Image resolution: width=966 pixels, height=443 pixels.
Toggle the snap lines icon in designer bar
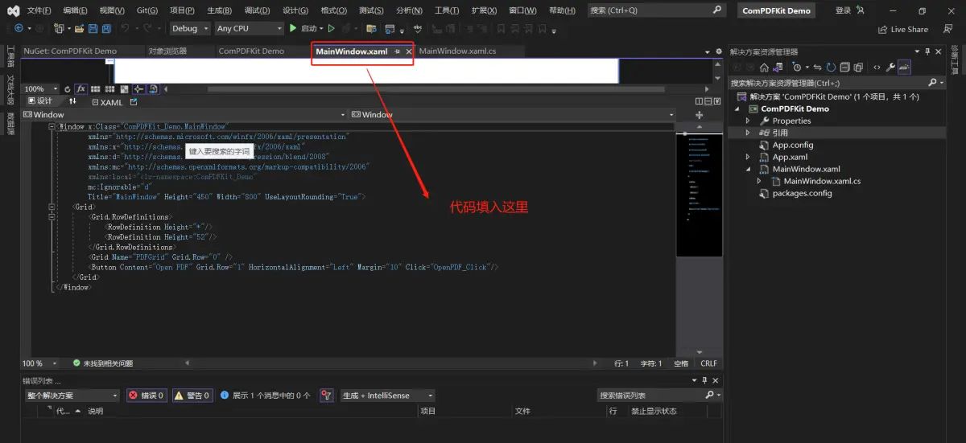coord(138,89)
